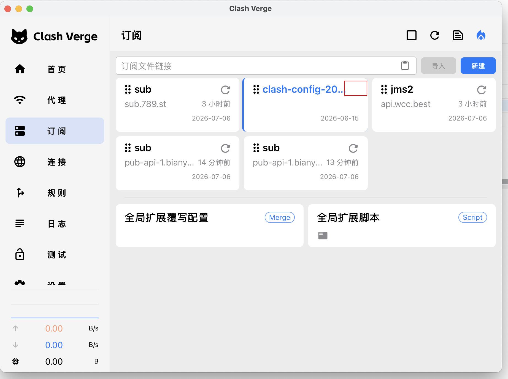The image size is (508, 379).
Task: Click the 导入 import button
Action: pyautogui.click(x=438, y=66)
